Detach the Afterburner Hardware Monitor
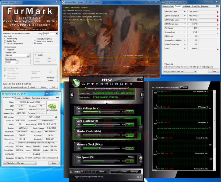221x182 pixels. click(x=184, y=88)
